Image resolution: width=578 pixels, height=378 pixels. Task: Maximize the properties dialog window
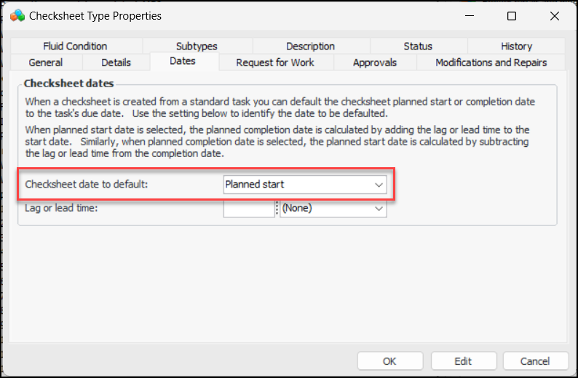[512, 16]
